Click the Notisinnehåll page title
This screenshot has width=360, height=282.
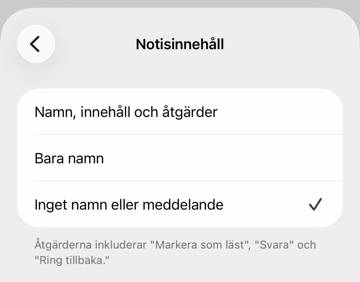click(x=180, y=44)
